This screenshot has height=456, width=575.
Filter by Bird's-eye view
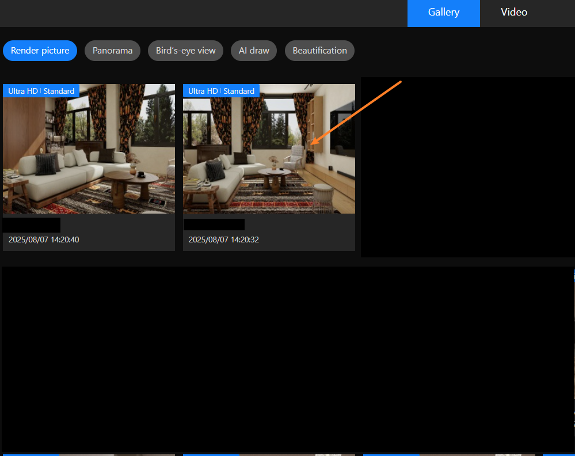pyautogui.click(x=185, y=51)
